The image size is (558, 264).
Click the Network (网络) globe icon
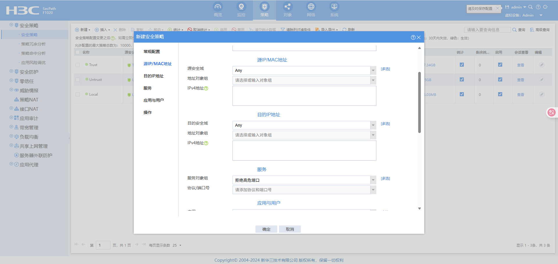(x=311, y=7)
